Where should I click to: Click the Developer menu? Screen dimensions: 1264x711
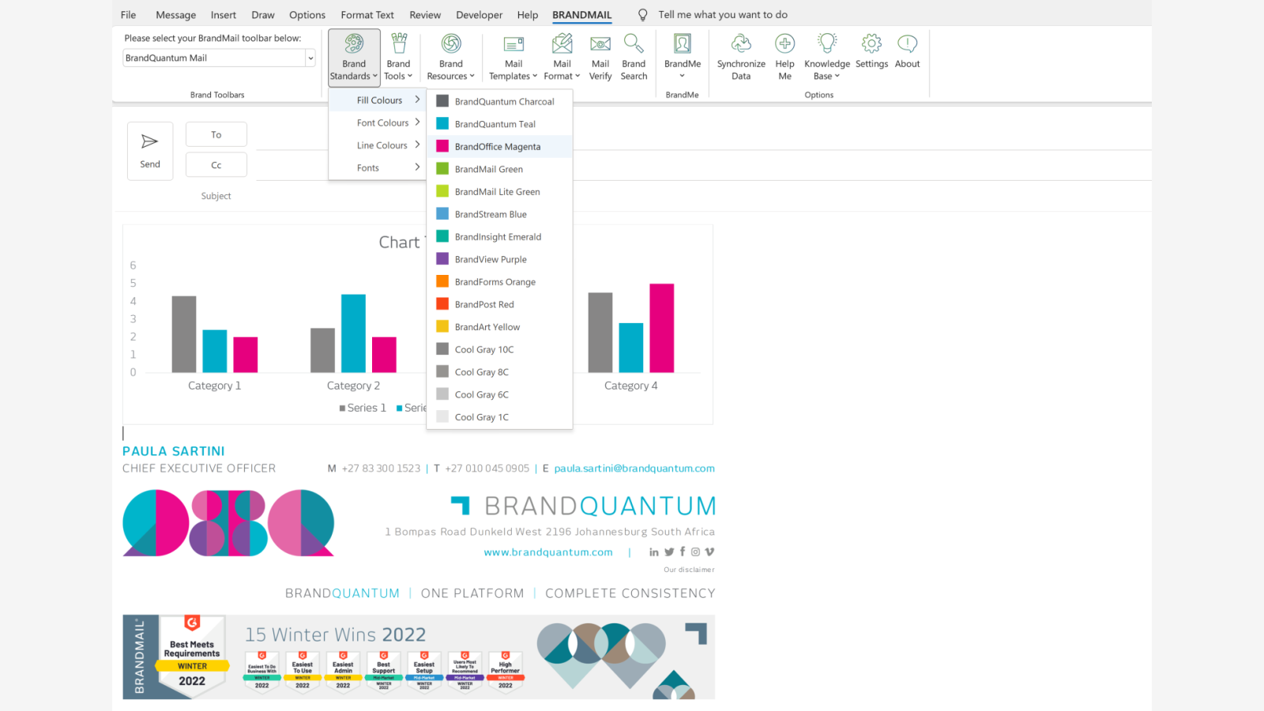point(479,14)
